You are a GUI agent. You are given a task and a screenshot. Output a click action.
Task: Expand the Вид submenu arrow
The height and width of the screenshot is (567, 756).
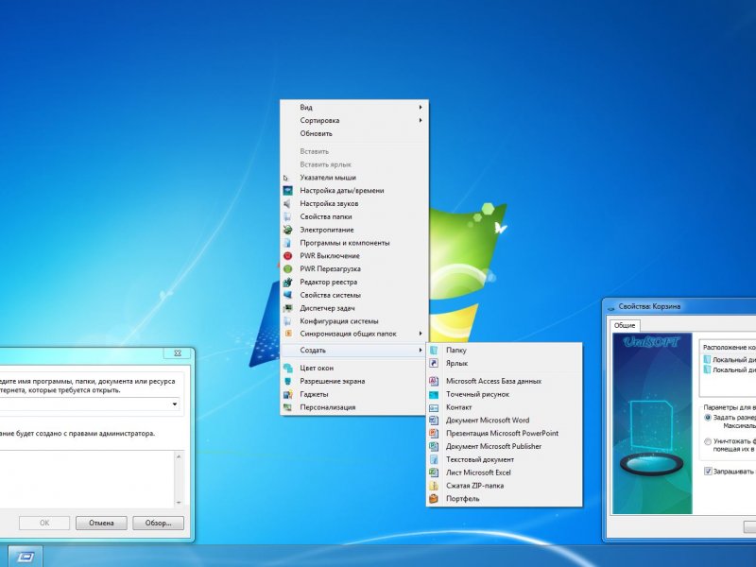pyautogui.click(x=421, y=107)
